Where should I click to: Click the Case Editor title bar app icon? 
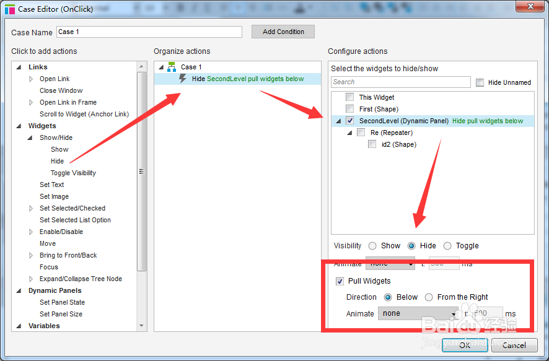click(x=10, y=9)
